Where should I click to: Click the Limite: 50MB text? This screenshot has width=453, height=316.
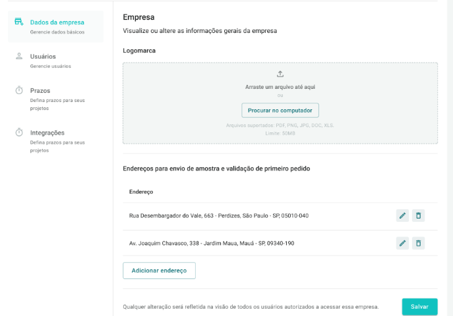280,133
